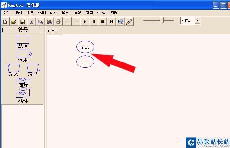The image size is (230, 148).
Task: Open the 生成 menu
Action: click(101, 13)
